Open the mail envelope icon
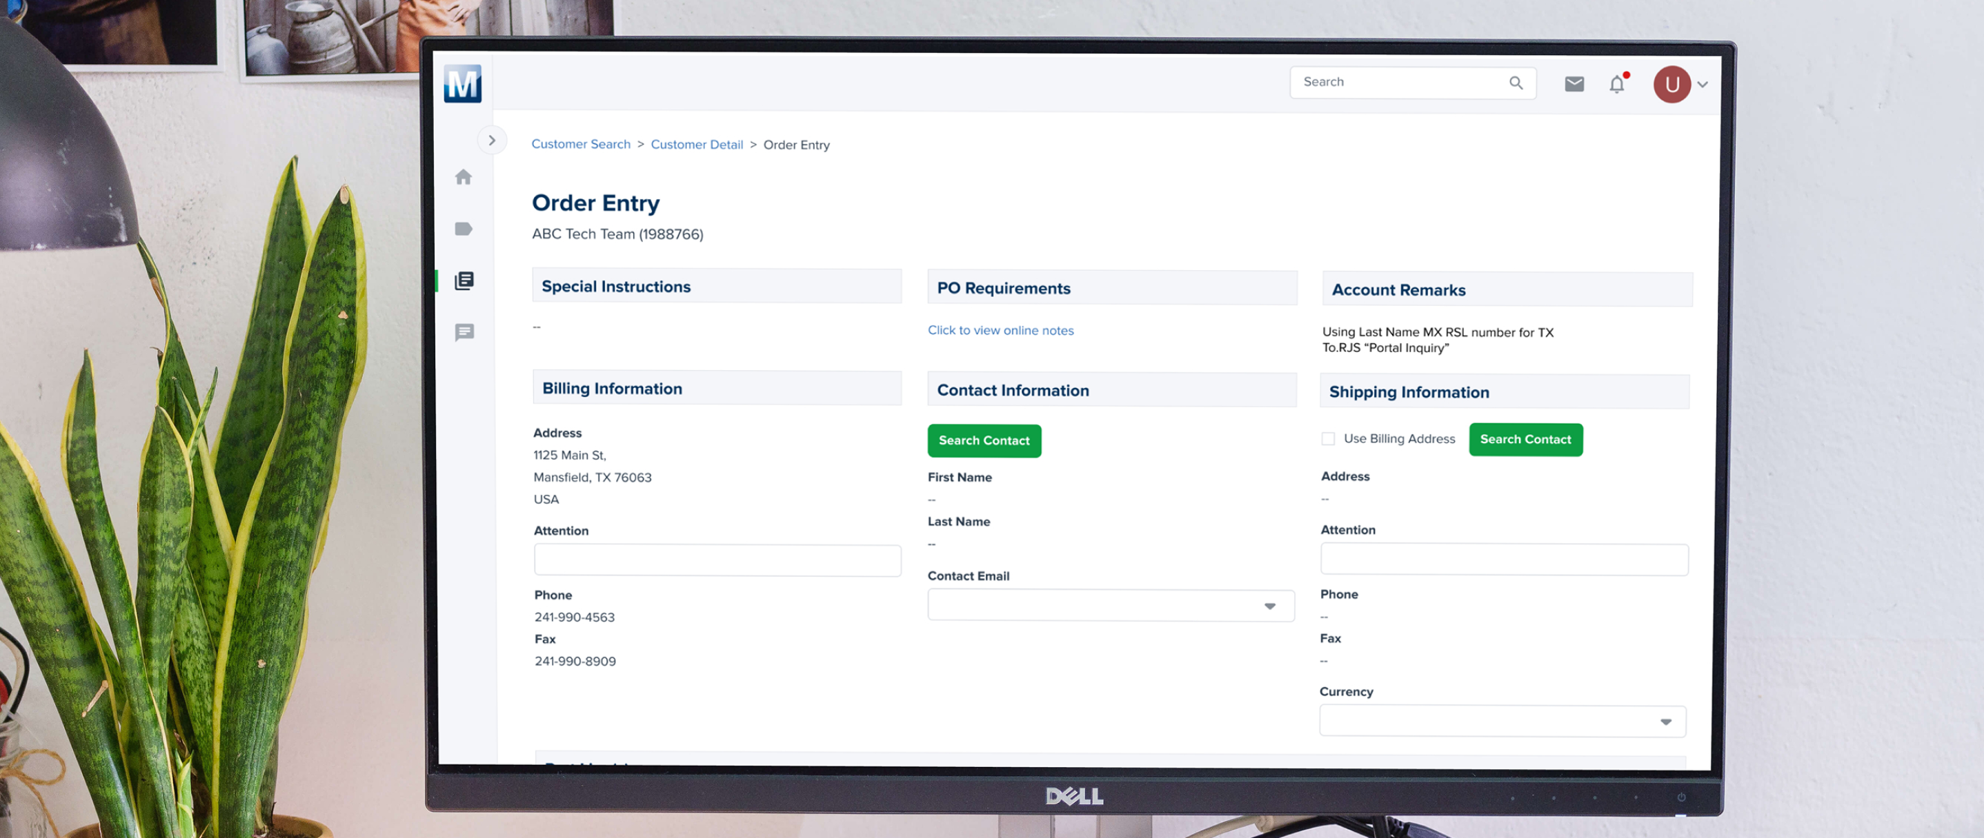The width and height of the screenshot is (1984, 838). [1574, 84]
